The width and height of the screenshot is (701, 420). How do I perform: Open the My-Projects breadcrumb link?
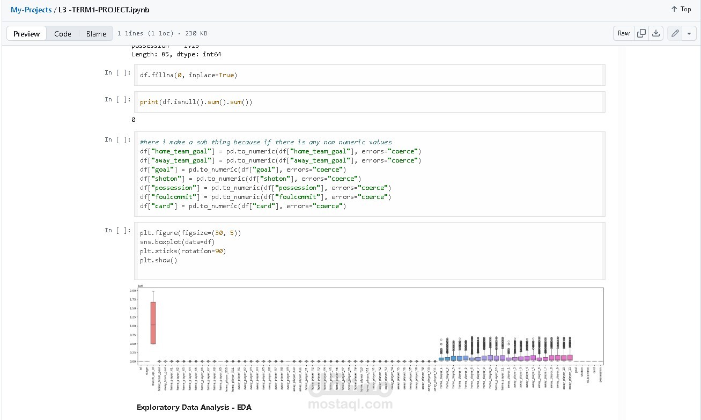29,10
